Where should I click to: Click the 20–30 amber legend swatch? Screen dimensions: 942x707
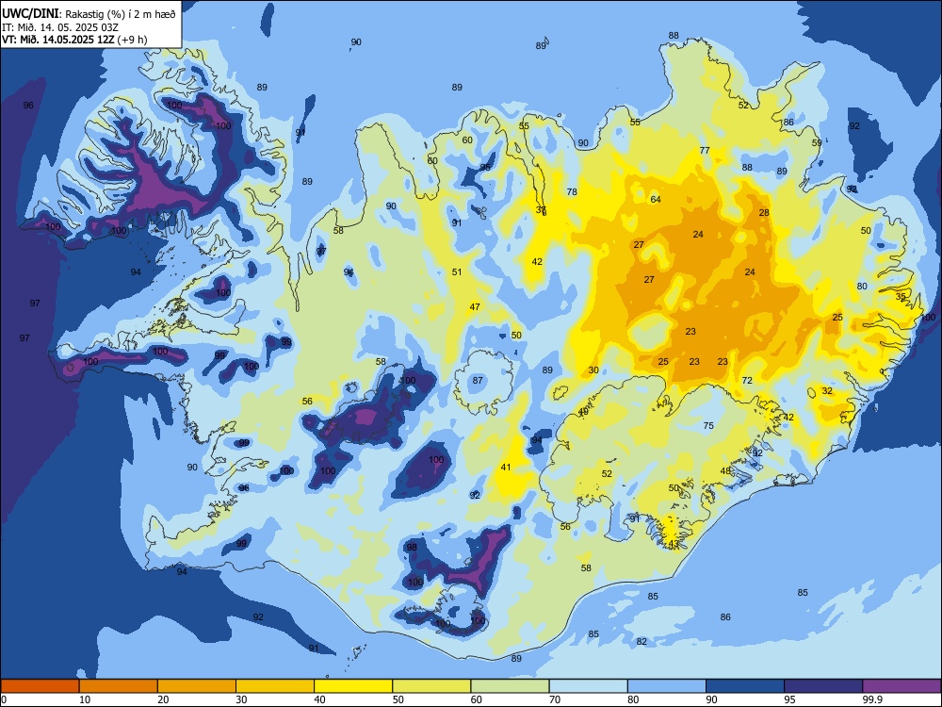coord(197,686)
